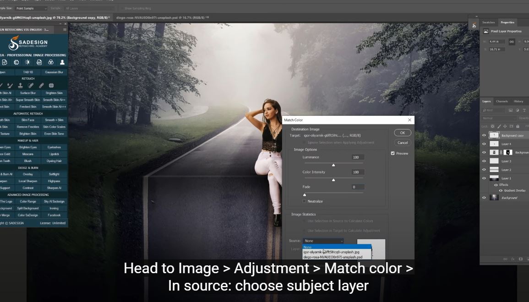The height and width of the screenshot is (302, 529).
Task: Click the document icon in SADESIGN panel
Action: coord(5,62)
